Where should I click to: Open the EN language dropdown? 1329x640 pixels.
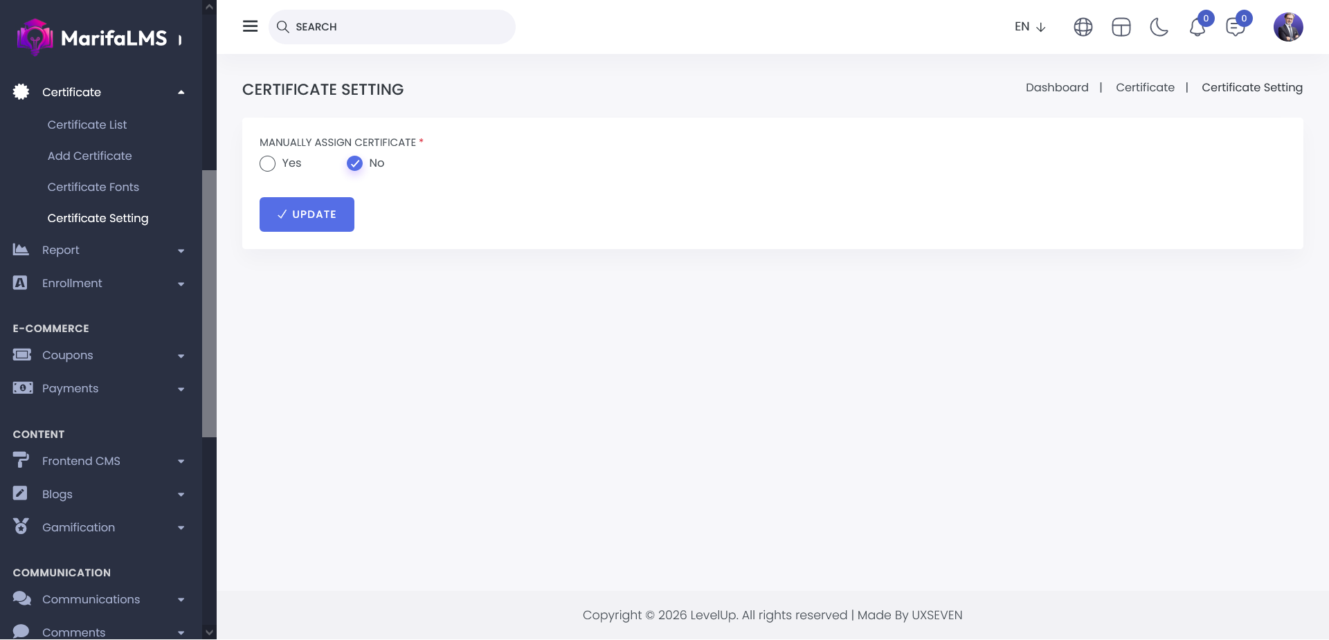point(1029,27)
